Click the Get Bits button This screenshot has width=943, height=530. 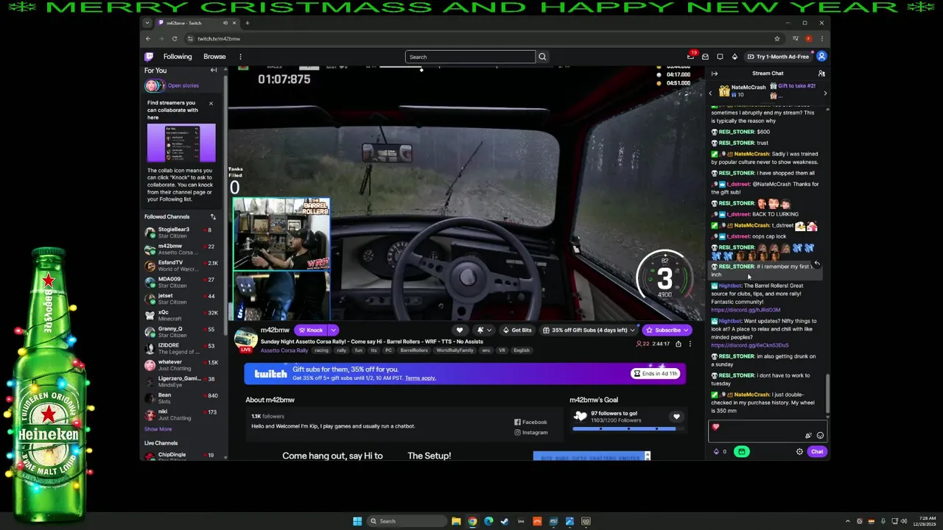pos(518,330)
